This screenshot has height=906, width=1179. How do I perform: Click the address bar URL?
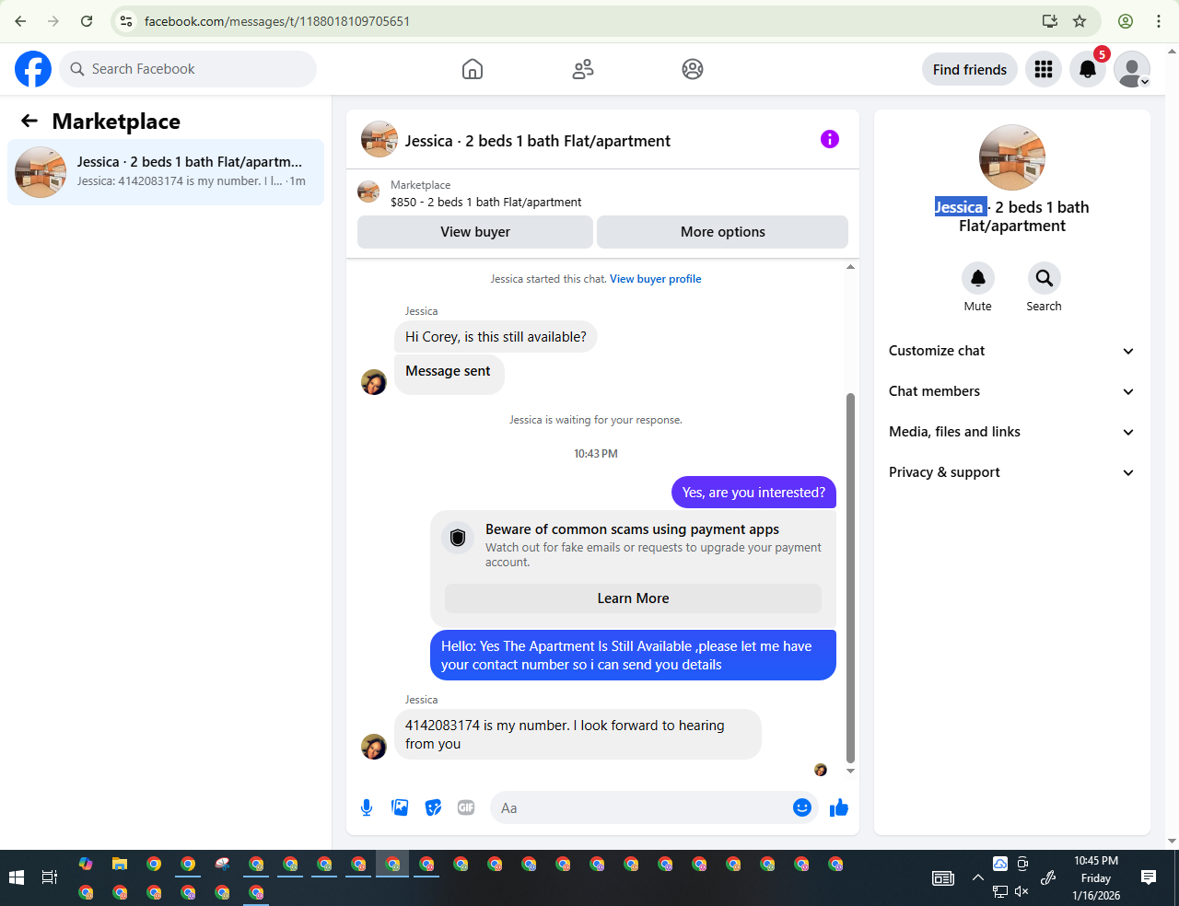point(277,21)
